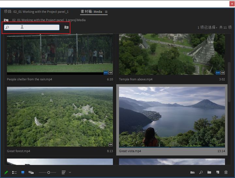This screenshot has width=235, height=178.
Task: Click the 3:02 duration of Temple clip
Action: (x=222, y=79)
